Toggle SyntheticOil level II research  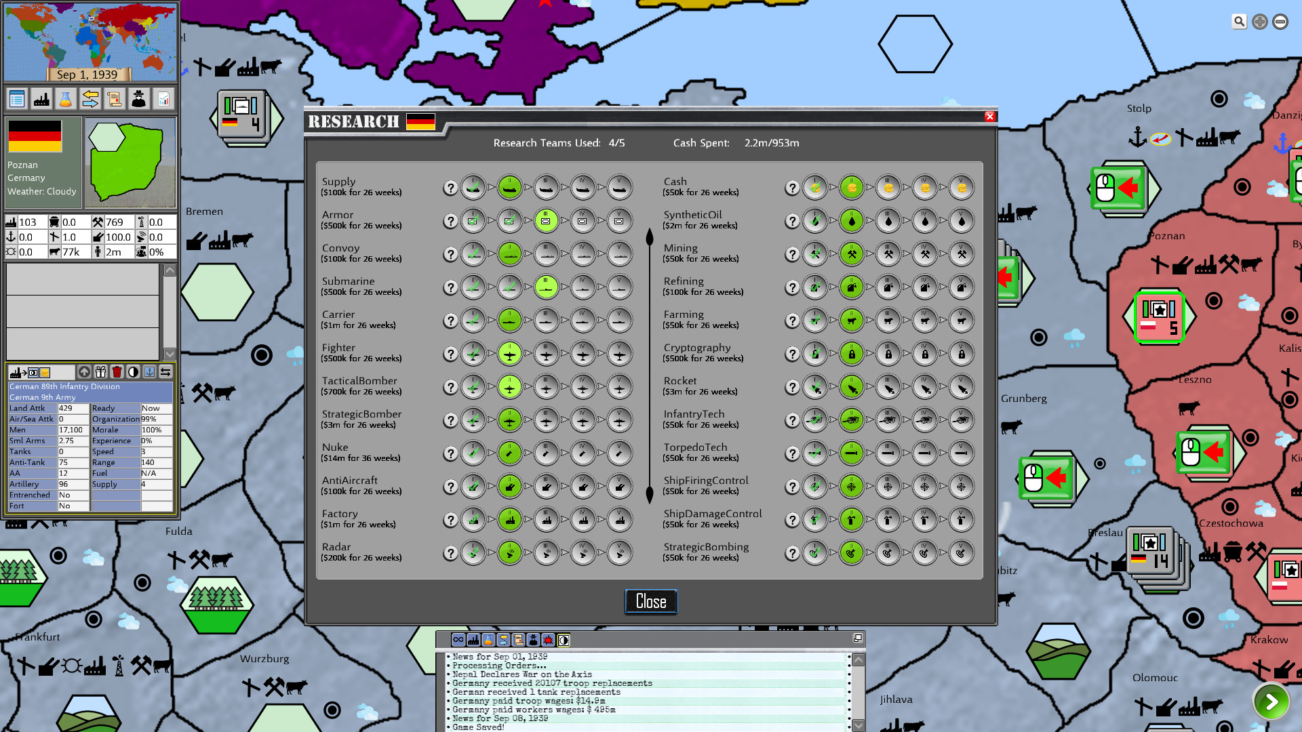[851, 220]
